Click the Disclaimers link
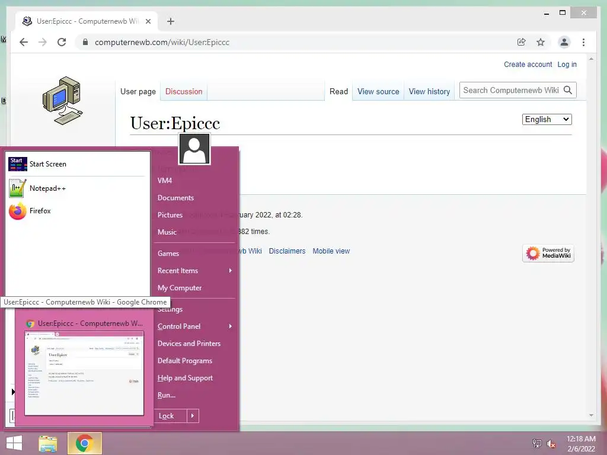 click(x=287, y=251)
